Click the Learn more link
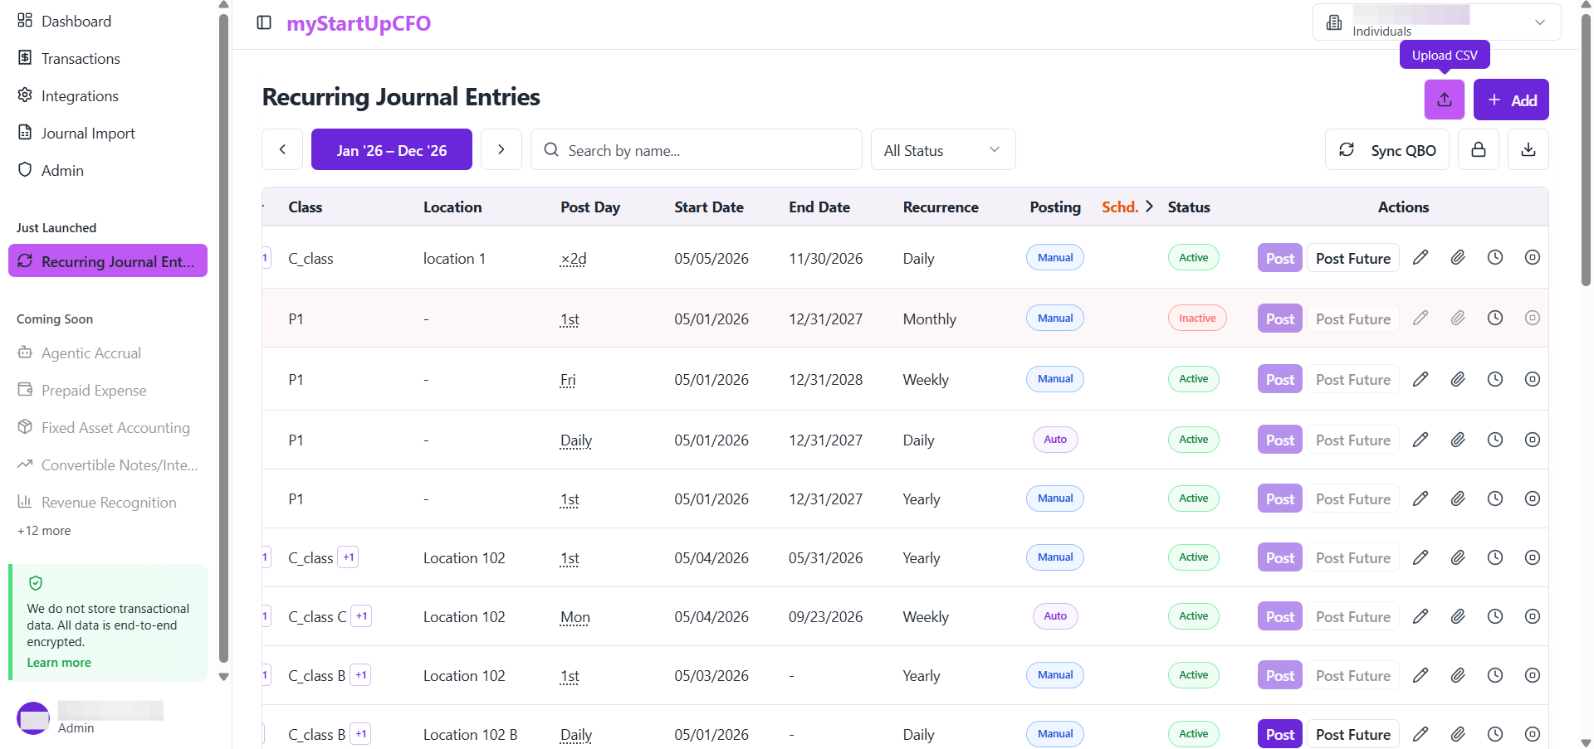This screenshot has height=749, width=1594. point(59,663)
